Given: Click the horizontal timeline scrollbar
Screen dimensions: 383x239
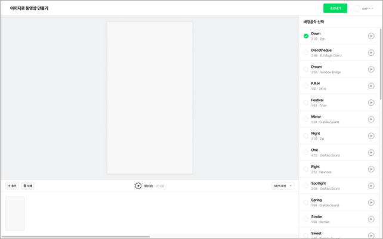Looking at the screenshot, I should (x=75, y=237).
